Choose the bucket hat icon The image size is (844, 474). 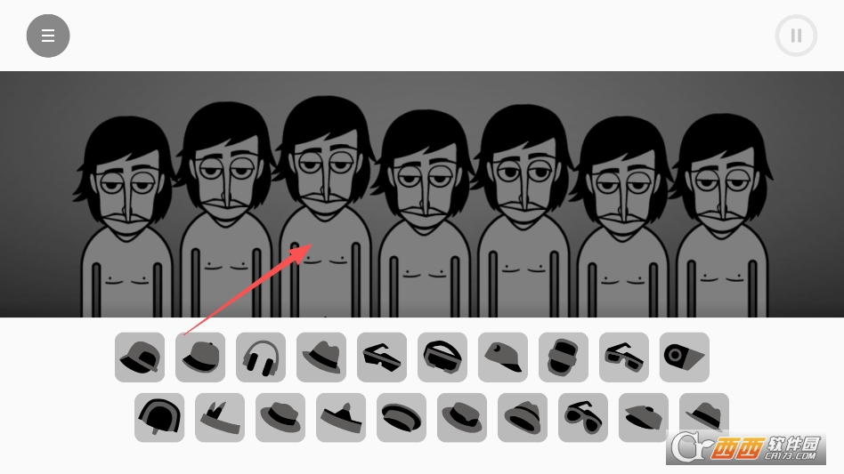click(523, 418)
